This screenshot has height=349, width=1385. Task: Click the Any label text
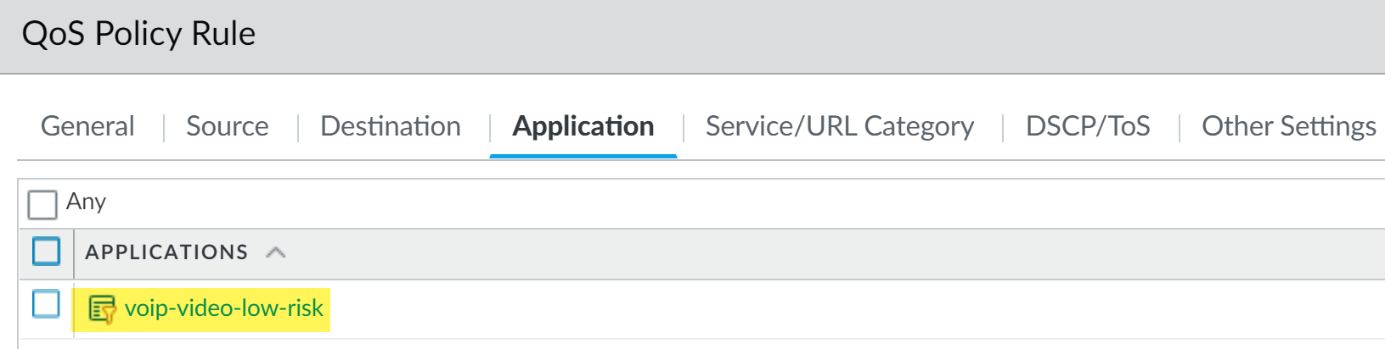[x=86, y=202]
